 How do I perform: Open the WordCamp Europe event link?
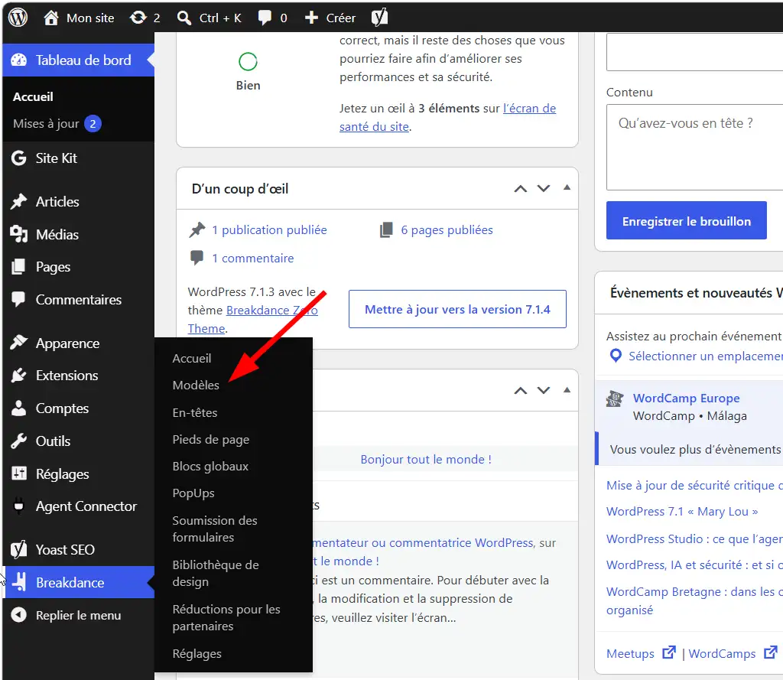(x=686, y=399)
